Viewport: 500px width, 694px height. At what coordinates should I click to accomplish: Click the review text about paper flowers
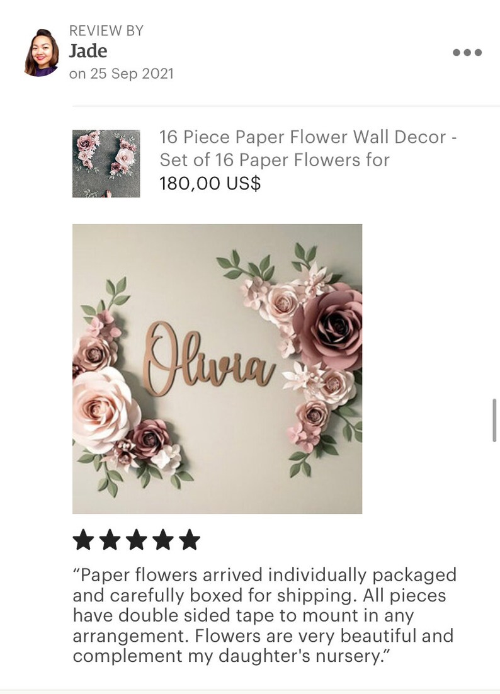(264, 615)
